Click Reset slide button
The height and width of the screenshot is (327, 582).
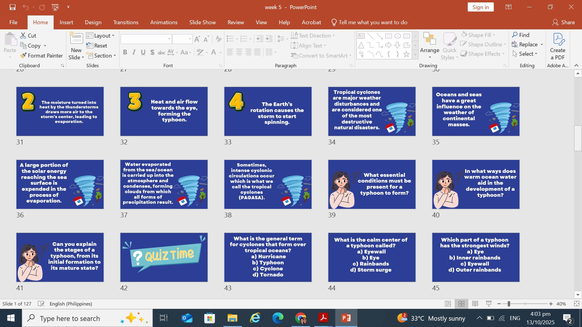tap(97, 45)
